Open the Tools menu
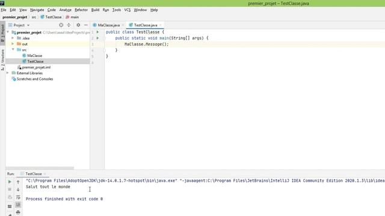 tap(117, 10)
